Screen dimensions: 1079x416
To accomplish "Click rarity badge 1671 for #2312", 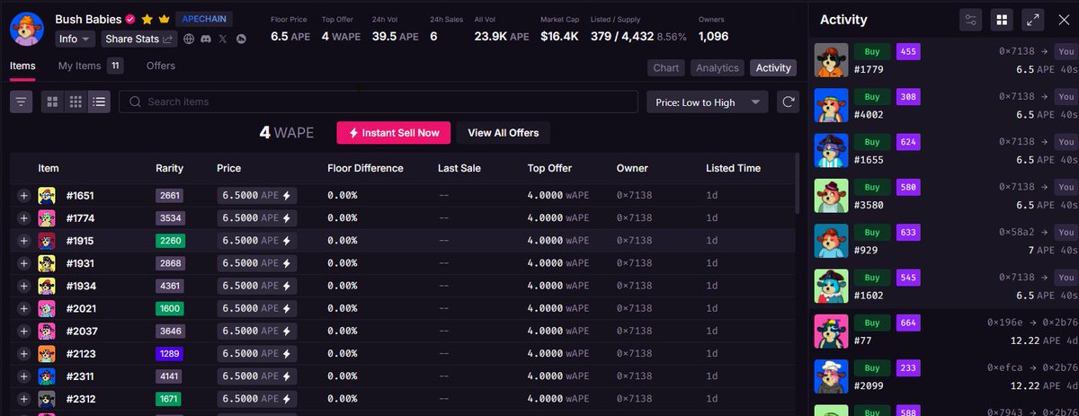I will coord(170,399).
